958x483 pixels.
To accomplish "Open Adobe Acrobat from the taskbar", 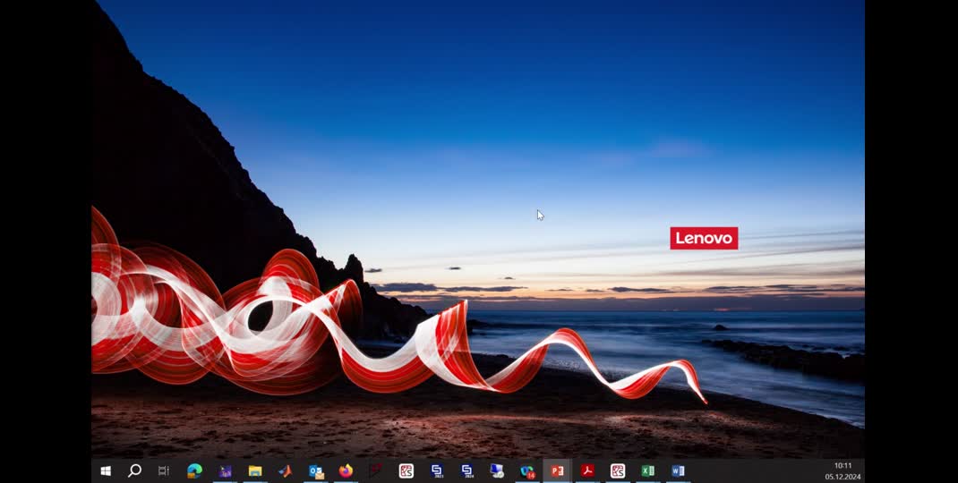I will pyautogui.click(x=587, y=470).
